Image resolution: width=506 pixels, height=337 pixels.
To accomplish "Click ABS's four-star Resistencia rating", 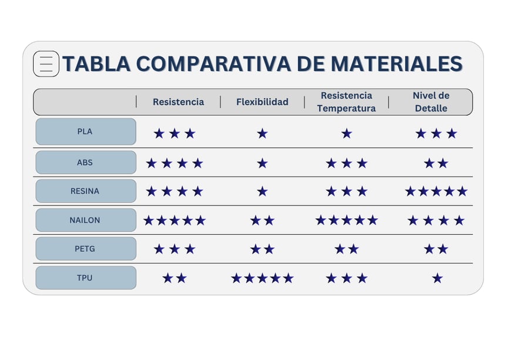I will [x=175, y=163].
